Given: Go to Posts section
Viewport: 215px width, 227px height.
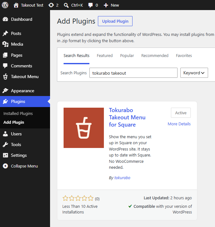Looking at the screenshot, I should click(x=16, y=33).
